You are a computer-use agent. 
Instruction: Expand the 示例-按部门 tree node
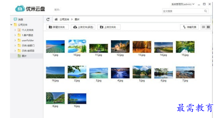pyautogui.click(x=15, y=45)
